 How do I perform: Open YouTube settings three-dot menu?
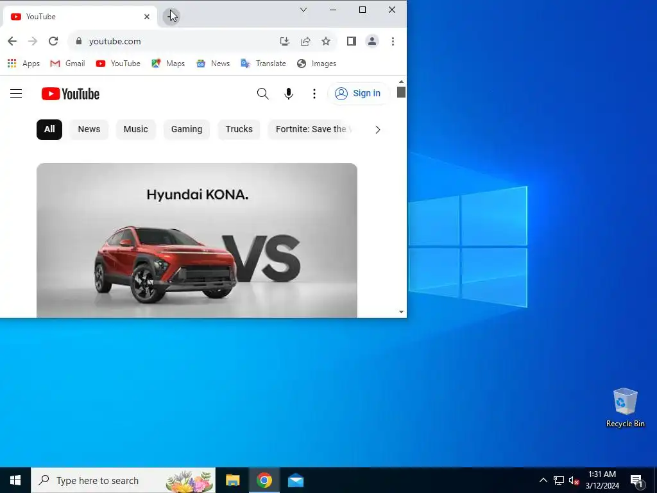pos(314,94)
